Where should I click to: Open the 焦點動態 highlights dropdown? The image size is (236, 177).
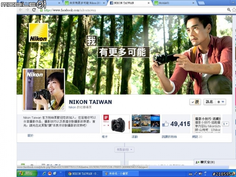[x=124, y=150]
